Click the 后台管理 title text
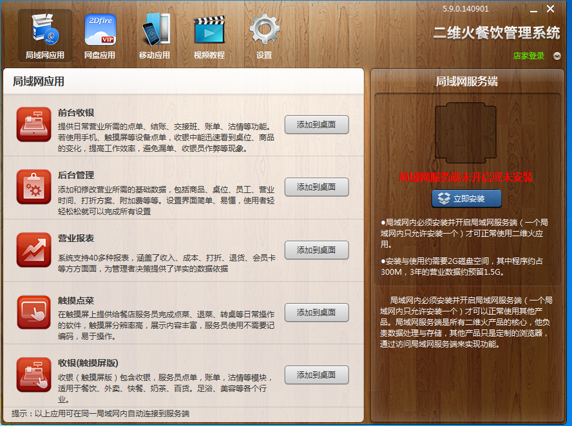Image resolution: width=572 pixels, height=426 pixels. tap(76, 175)
